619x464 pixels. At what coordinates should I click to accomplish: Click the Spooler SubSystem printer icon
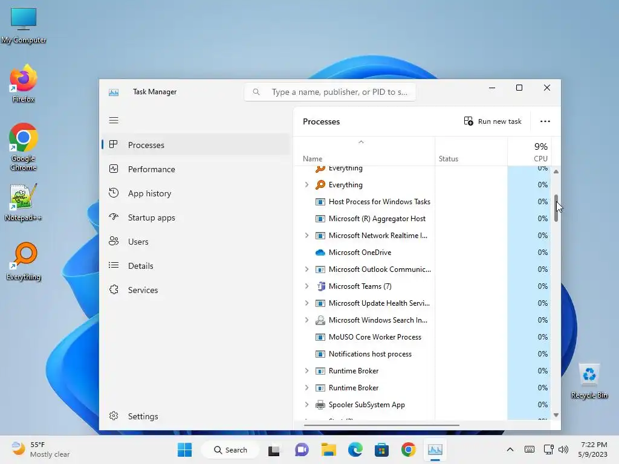tap(320, 405)
